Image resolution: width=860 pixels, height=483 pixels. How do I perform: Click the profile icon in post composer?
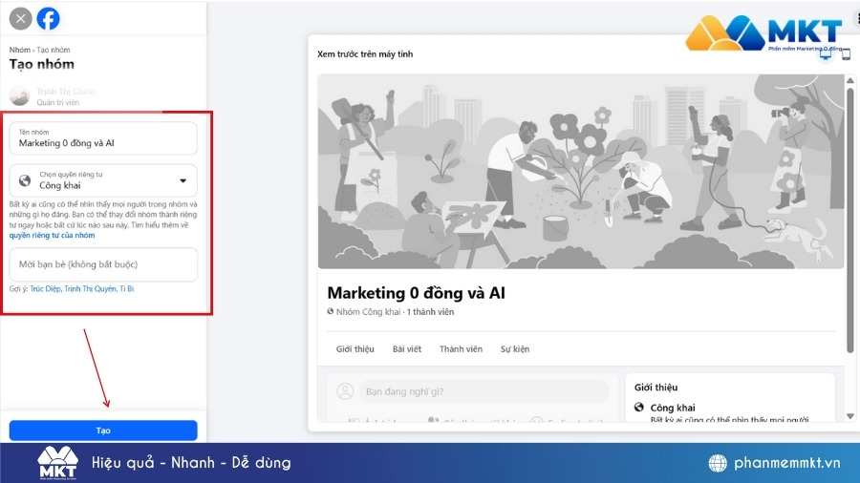point(345,391)
